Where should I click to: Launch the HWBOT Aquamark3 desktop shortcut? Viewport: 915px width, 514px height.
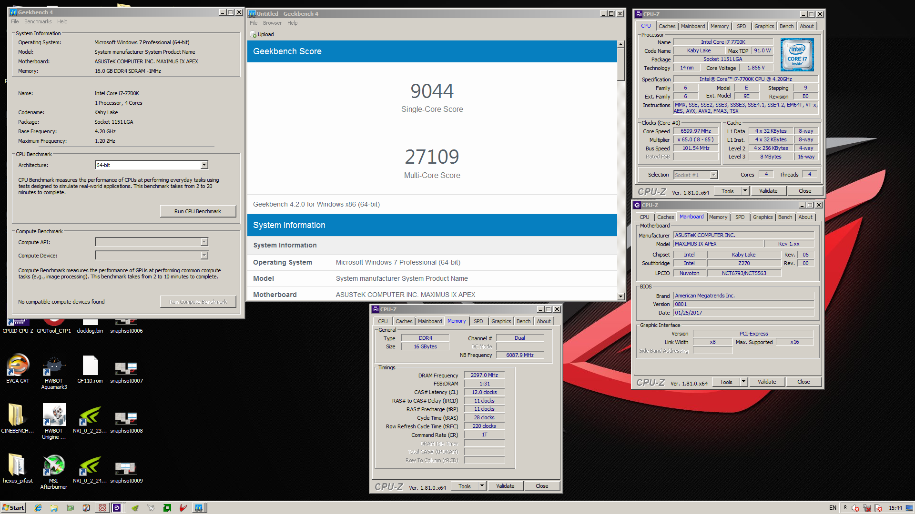tap(54, 373)
